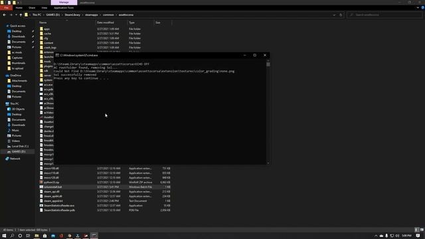The width and height of the screenshot is (425, 239).
Task: Open the Windows Start button
Action: coord(4,236)
